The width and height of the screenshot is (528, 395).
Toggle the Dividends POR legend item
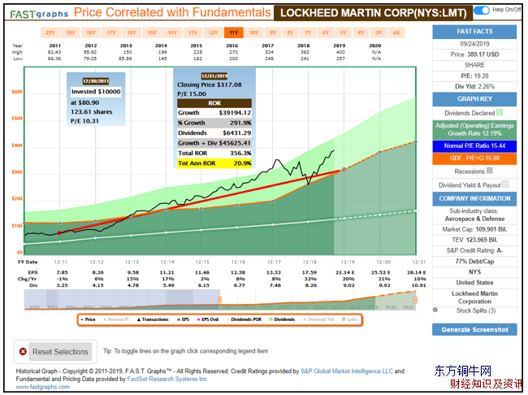coord(245,319)
